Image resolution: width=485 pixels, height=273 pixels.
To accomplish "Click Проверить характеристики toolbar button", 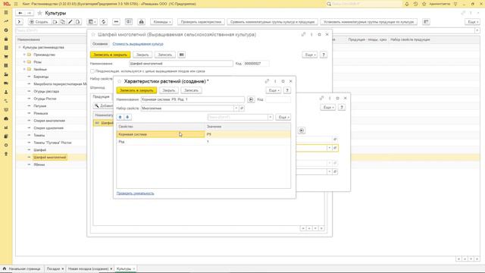I will tap(201, 22).
